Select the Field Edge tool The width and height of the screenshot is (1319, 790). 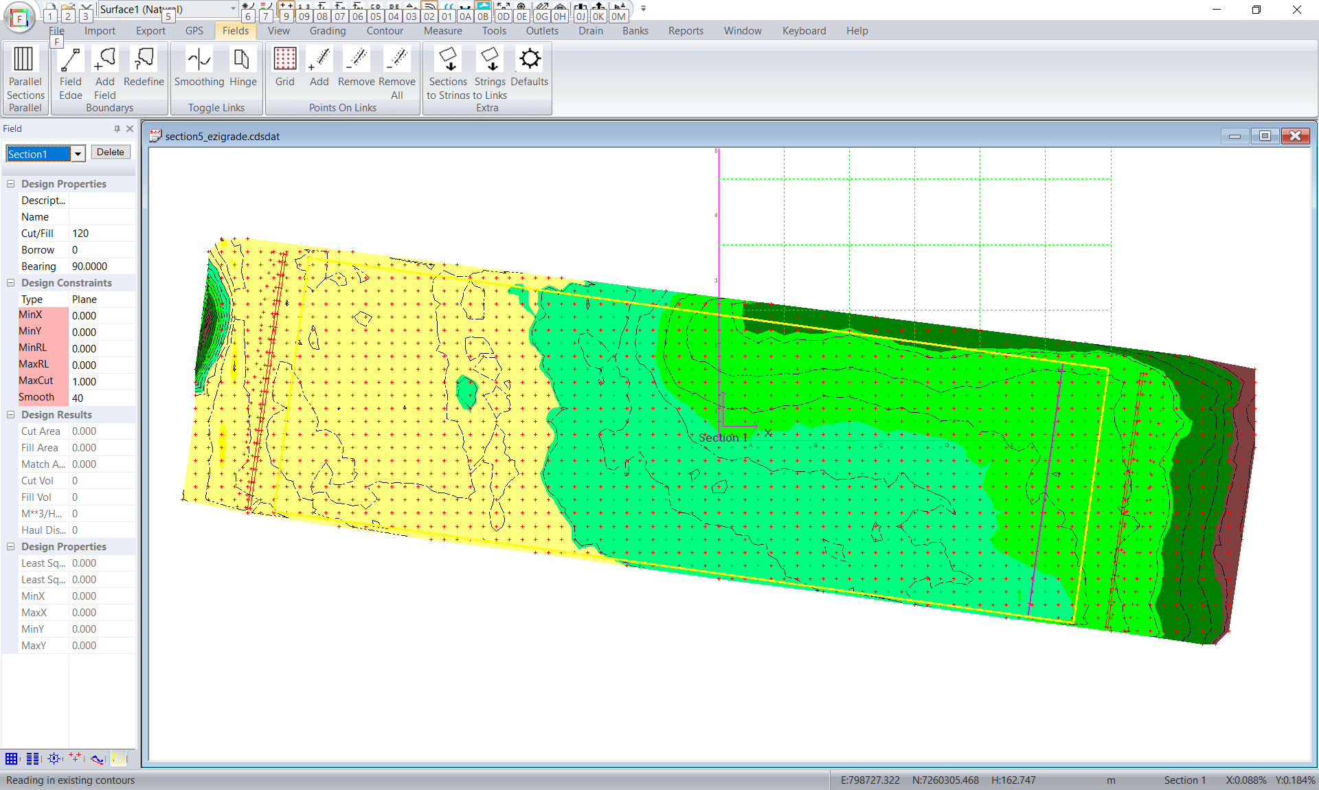tap(70, 60)
